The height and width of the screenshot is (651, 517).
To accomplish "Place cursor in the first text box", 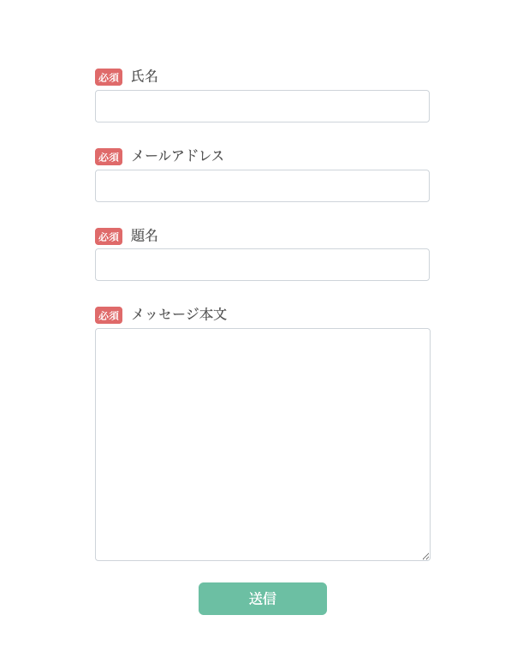I will (262, 106).
